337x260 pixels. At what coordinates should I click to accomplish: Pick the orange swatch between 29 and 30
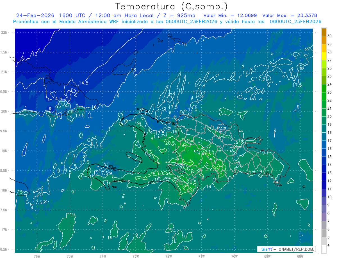[x=324, y=40]
